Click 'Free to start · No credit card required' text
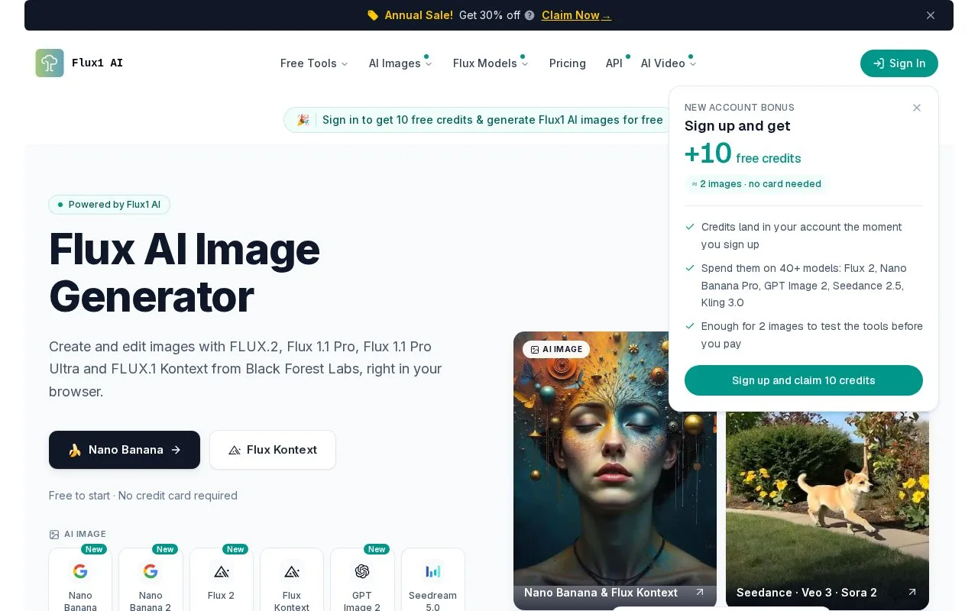 point(143,496)
